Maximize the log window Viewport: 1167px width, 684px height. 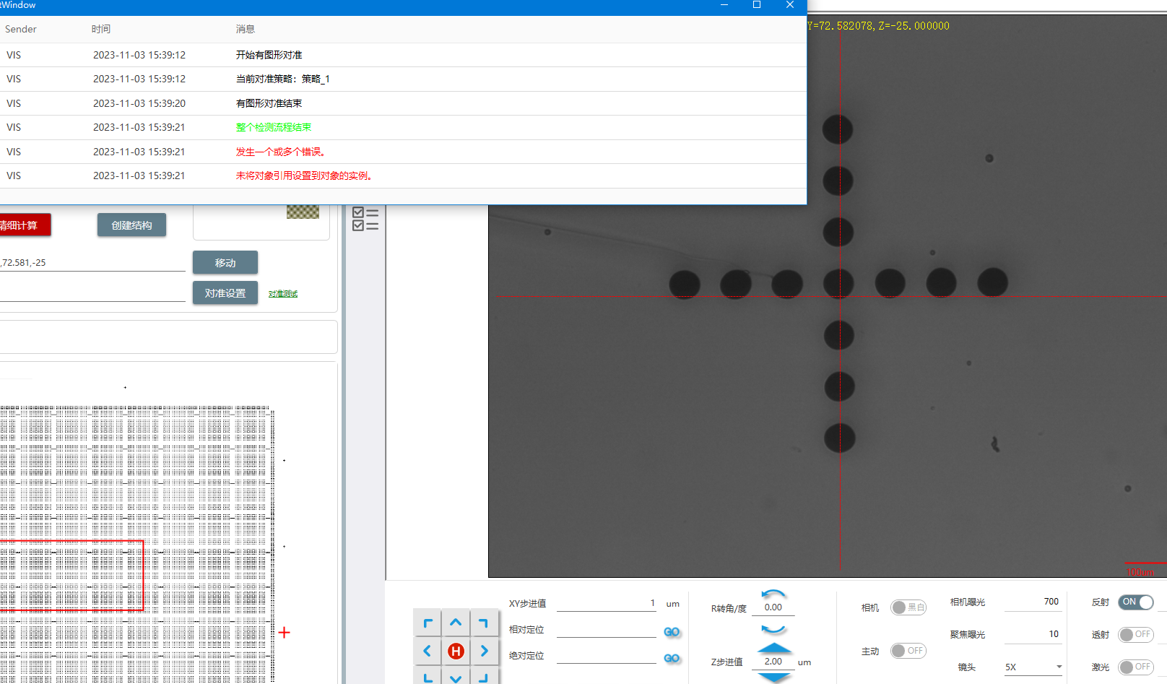[x=757, y=5]
